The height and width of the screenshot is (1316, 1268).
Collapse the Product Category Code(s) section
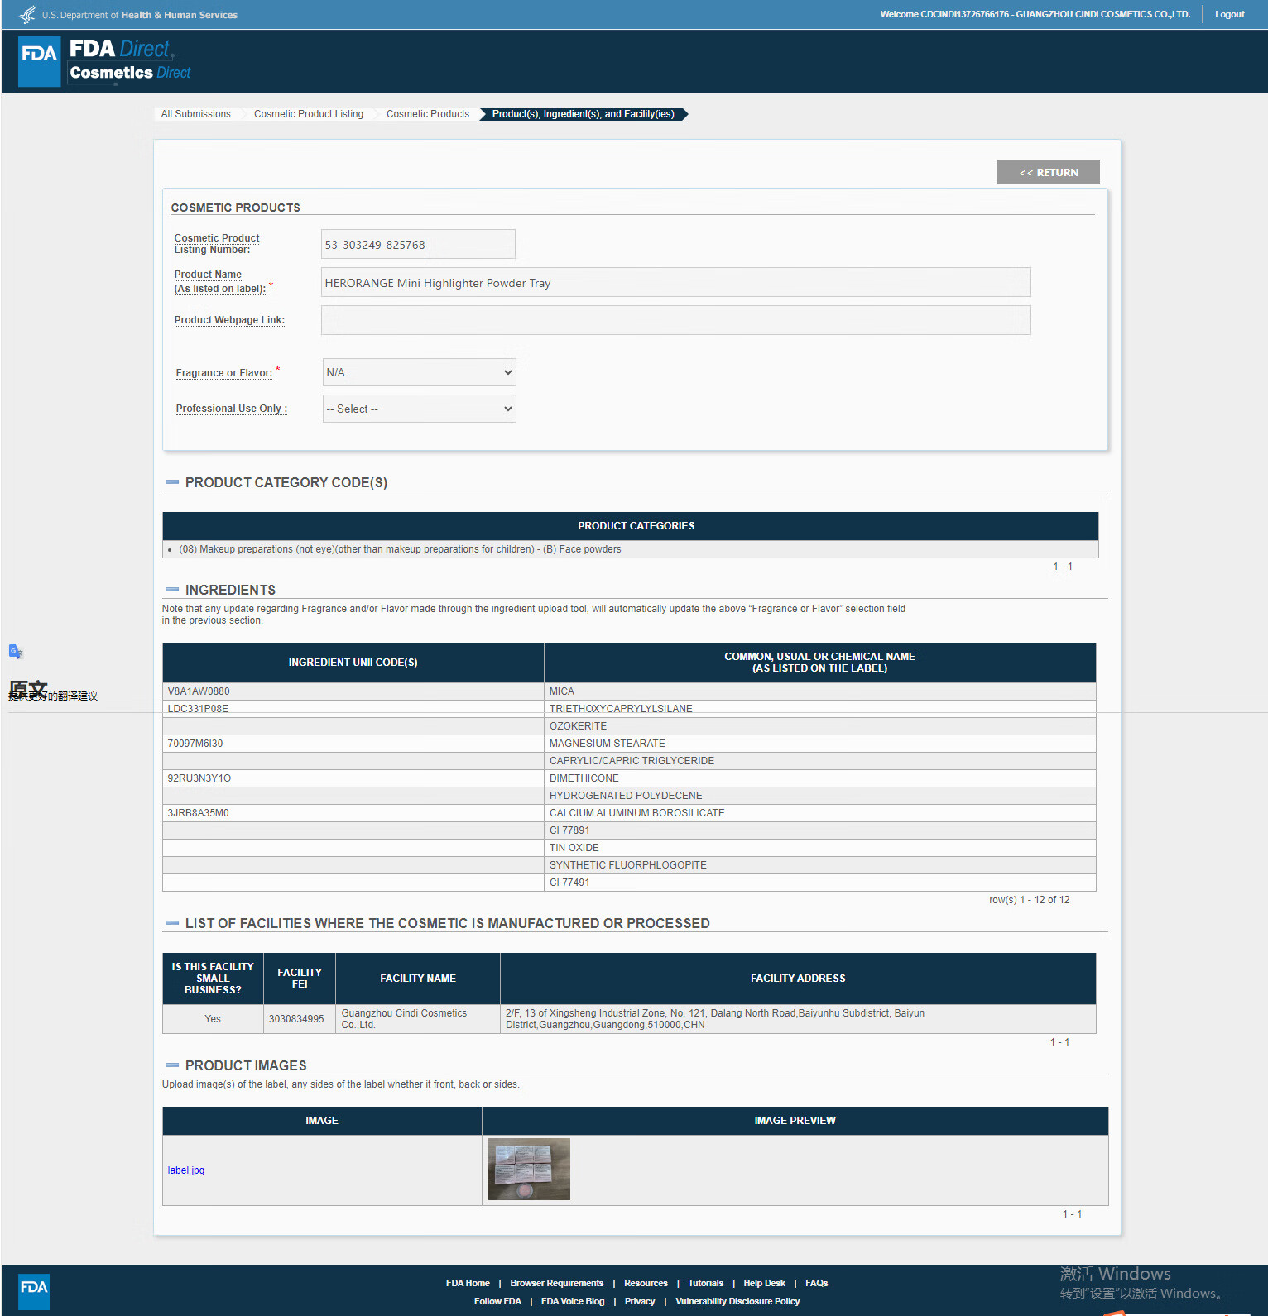172,482
